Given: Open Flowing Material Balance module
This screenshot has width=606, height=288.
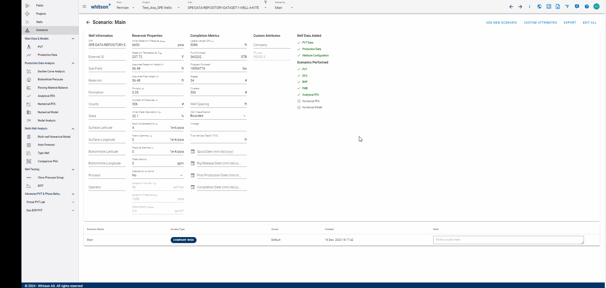Looking at the screenshot, I should (50, 88).
